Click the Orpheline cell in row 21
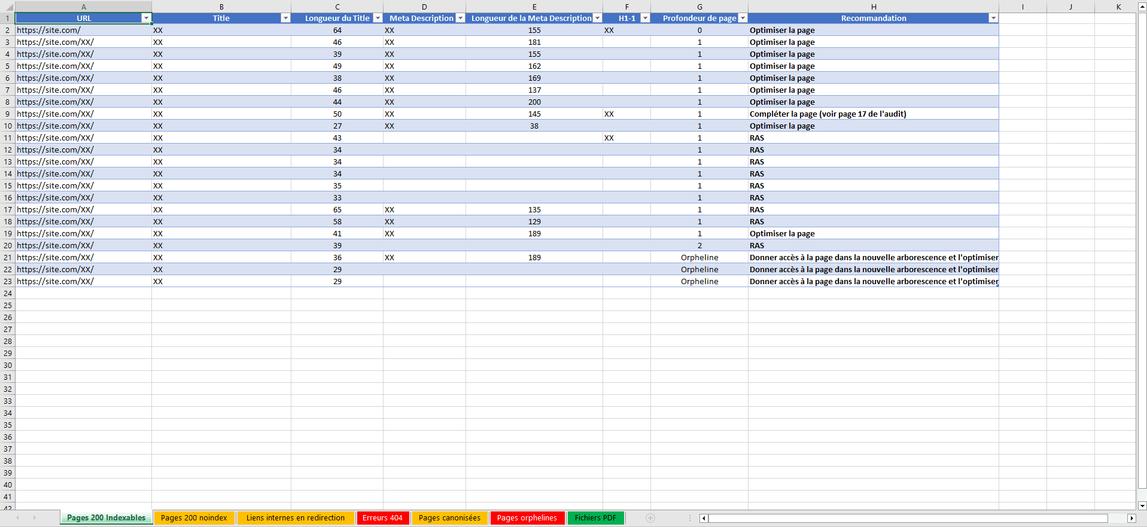 [699, 257]
